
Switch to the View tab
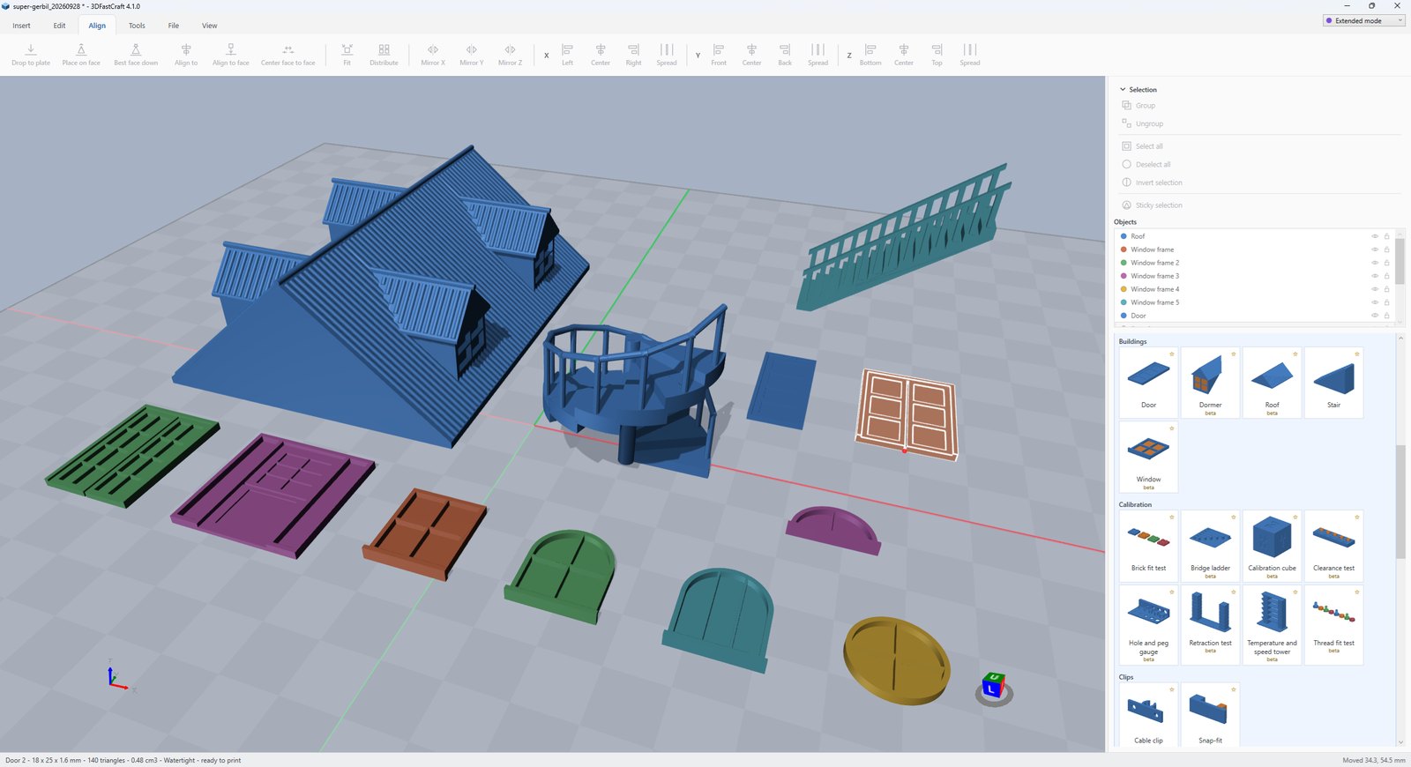pos(209,26)
